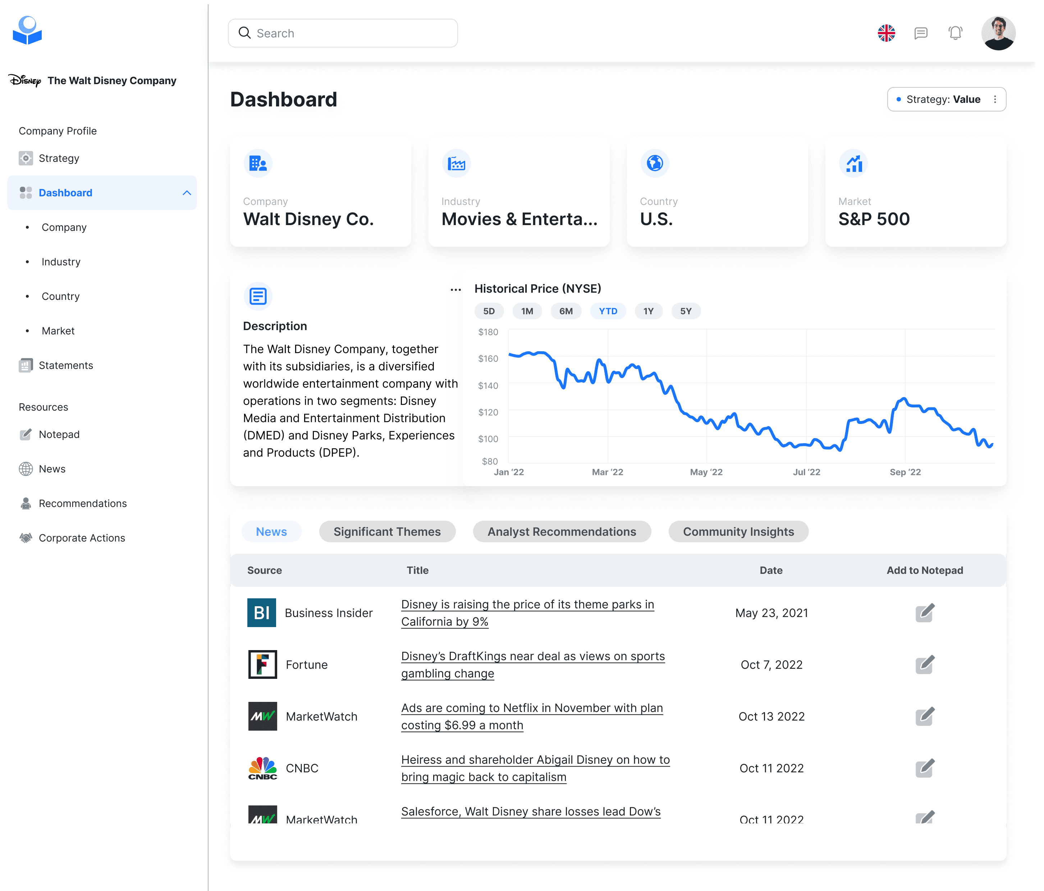Open the Market sub-item in the sidebar

pos(58,331)
